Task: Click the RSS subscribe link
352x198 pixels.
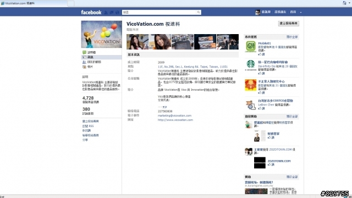Action: [x=88, y=126]
